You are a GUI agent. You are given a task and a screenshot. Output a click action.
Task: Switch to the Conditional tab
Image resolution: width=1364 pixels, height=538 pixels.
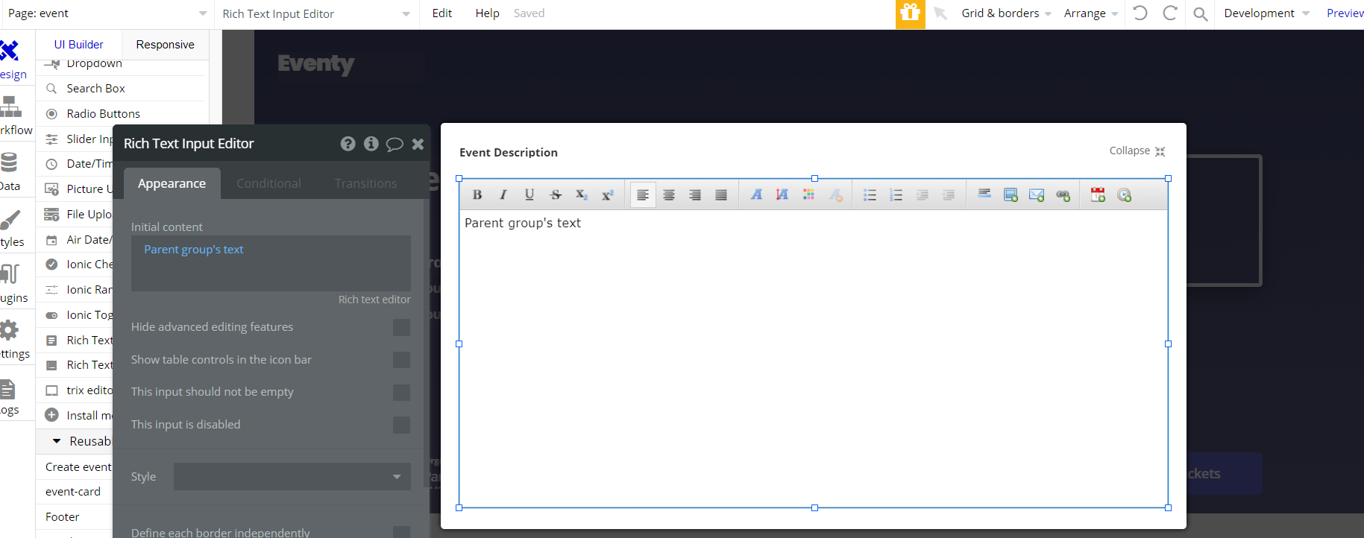[268, 183]
